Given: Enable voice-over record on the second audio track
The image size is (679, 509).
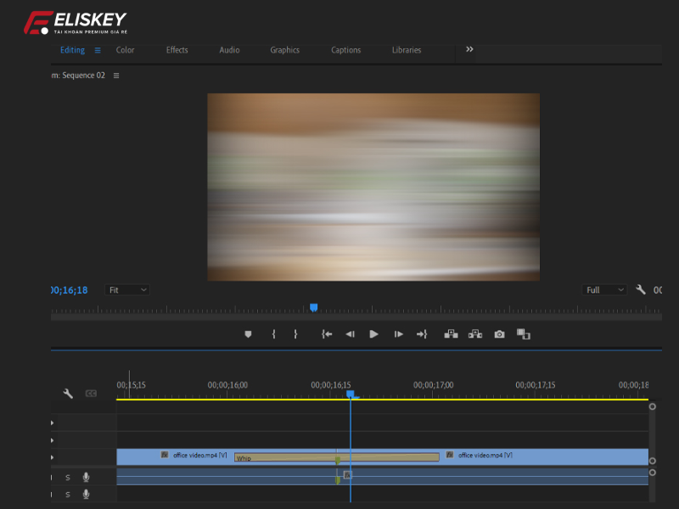Looking at the screenshot, I should coord(87,493).
